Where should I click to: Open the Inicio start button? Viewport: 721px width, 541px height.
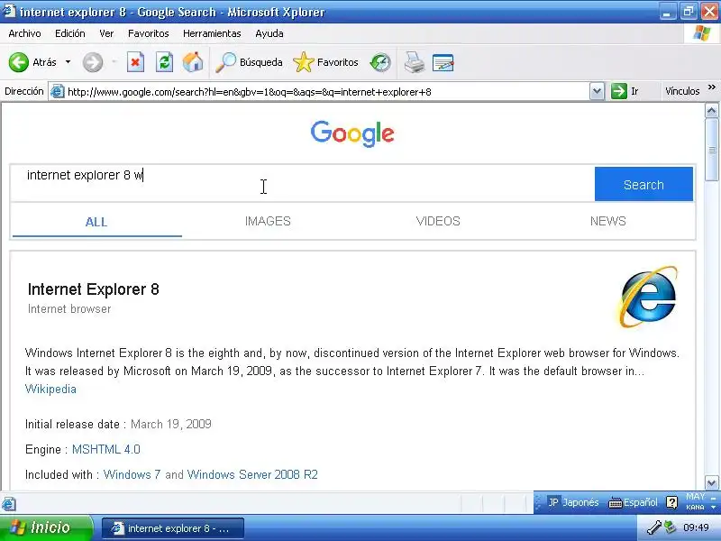coord(46,527)
